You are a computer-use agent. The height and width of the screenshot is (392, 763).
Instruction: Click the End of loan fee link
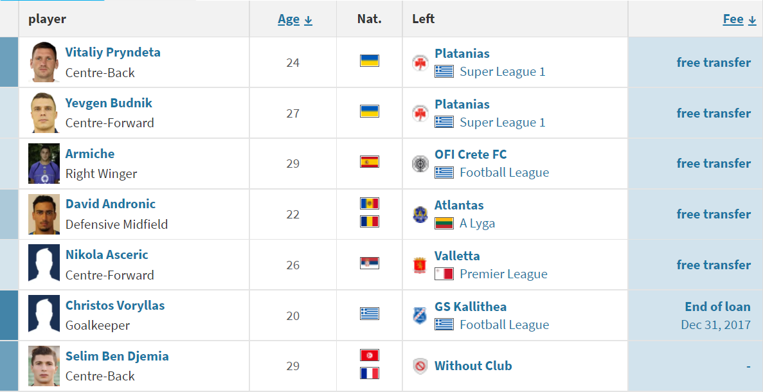tap(718, 307)
